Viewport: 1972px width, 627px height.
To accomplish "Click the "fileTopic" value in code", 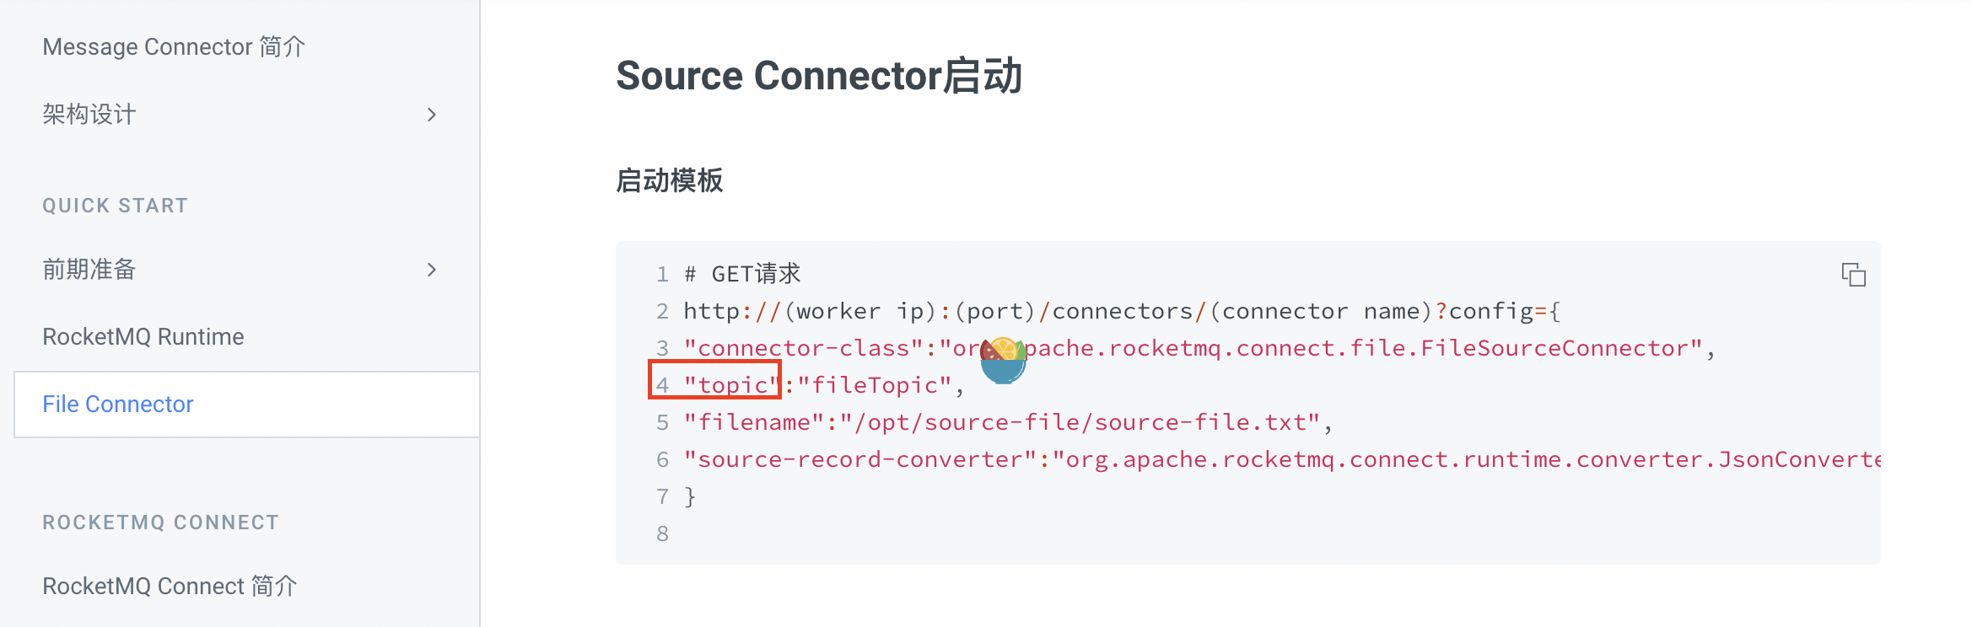I will pos(874,385).
